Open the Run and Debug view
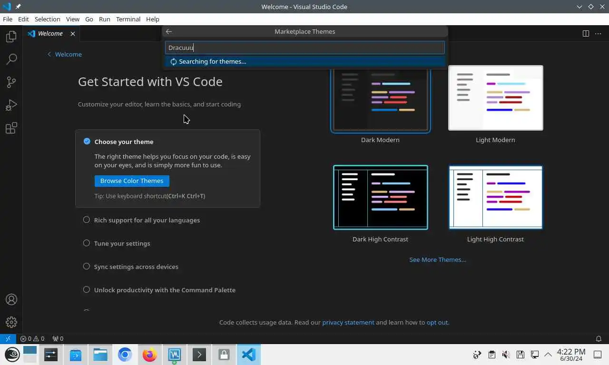 click(11, 105)
